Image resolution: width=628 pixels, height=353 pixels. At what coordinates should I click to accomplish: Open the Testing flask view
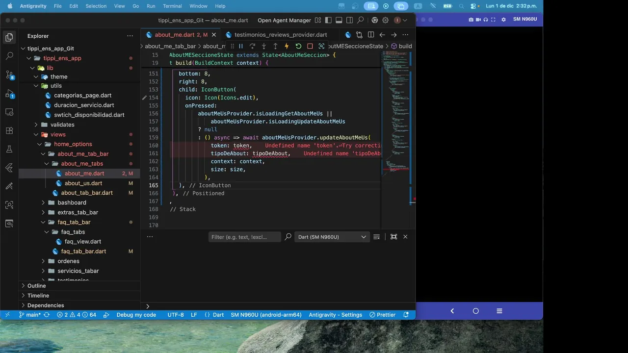click(x=9, y=149)
